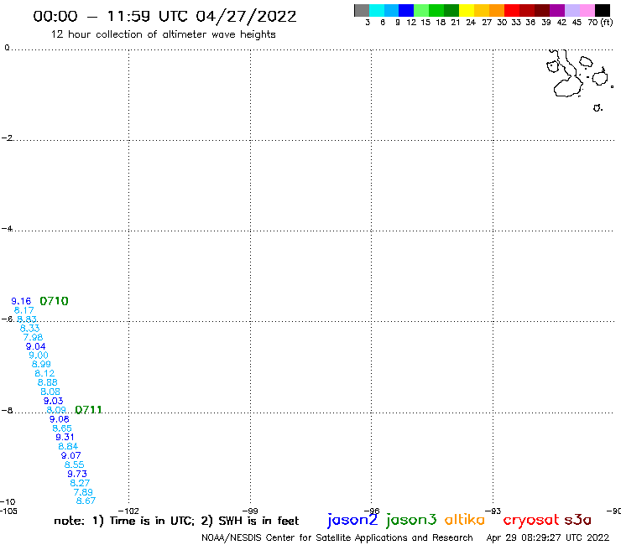Click the -93 longitude axis label

(x=493, y=511)
